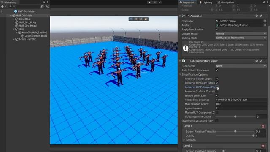Open Animator component help icon
This screenshot has height=152, width=270.
point(256,16)
